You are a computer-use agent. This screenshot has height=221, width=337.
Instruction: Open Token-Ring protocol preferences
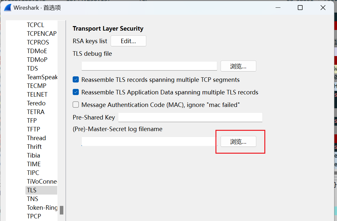(x=42, y=207)
